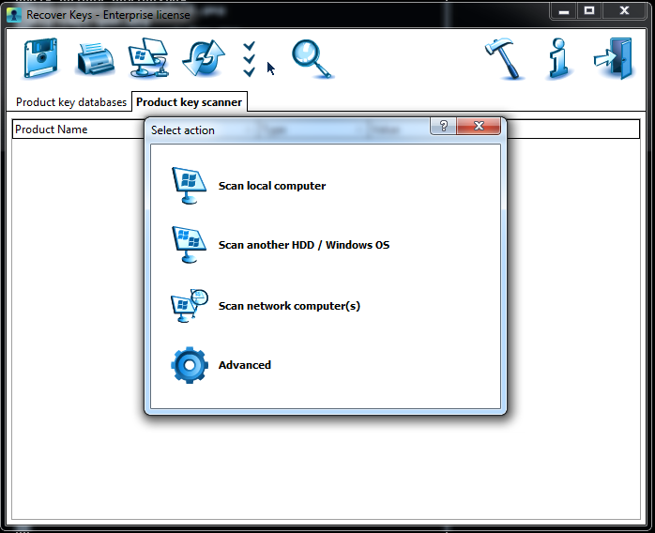The height and width of the screenshot is (533, 655).
Task: Open the info icon in toolbar
Action: tap(559, 58)
